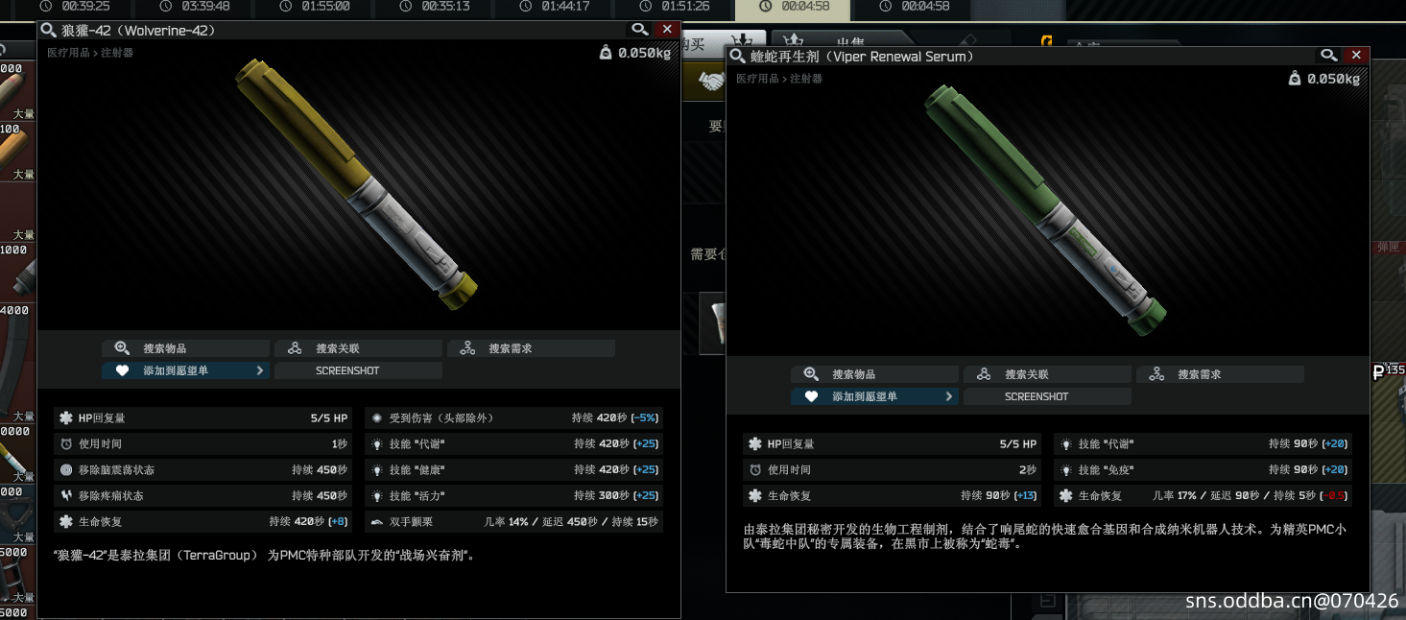Click 搜索需求 in Wolverine-42 window
Image resolution: width=1406 pixels, height=620 pixels.
pyautogui.click(x=532, y=348)
